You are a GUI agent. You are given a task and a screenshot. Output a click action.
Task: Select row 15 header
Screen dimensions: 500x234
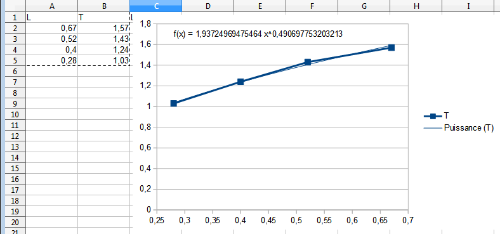(x=15, y=168)
